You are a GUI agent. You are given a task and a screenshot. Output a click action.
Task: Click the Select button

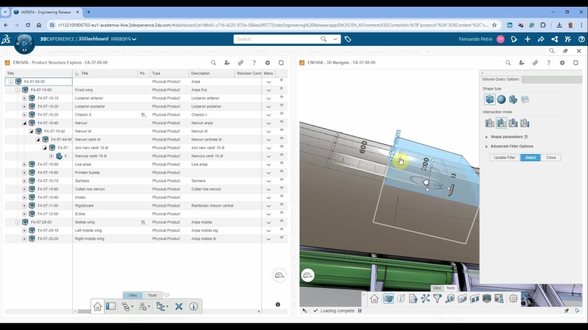point(530,158)
